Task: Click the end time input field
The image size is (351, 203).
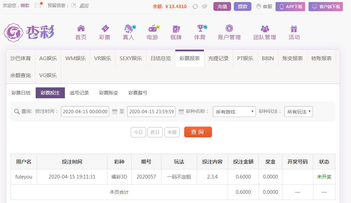Action: tap(151, 112)
